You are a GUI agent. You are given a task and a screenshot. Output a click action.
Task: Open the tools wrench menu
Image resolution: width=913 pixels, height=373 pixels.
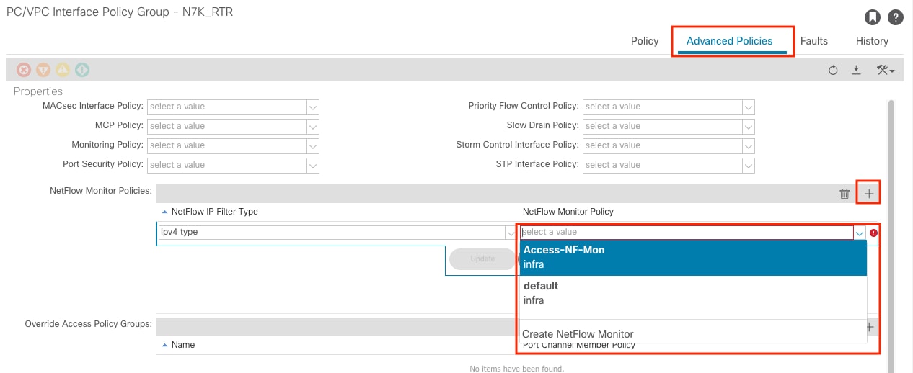point(885,70)
